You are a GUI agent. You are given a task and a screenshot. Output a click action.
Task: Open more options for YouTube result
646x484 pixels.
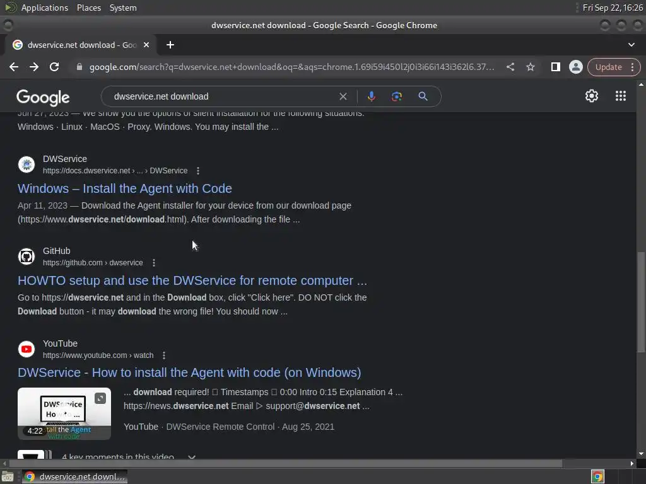(164, 355)
